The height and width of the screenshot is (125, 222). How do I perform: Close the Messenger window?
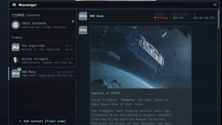tap(215, 5)
